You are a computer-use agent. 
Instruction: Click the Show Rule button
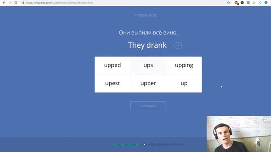coord(148,106)
